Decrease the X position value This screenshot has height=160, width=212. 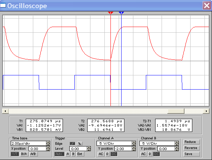pos(48,150)
